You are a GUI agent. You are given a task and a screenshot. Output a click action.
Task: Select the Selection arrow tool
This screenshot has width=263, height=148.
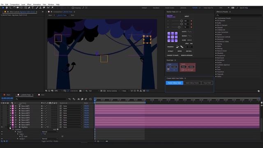[3, 8]
